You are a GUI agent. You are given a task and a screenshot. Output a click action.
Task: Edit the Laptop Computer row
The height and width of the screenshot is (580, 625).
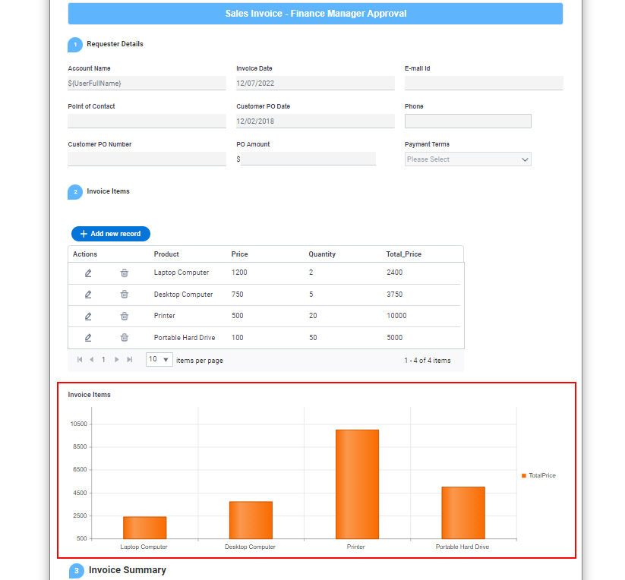(x=88, y=273)
